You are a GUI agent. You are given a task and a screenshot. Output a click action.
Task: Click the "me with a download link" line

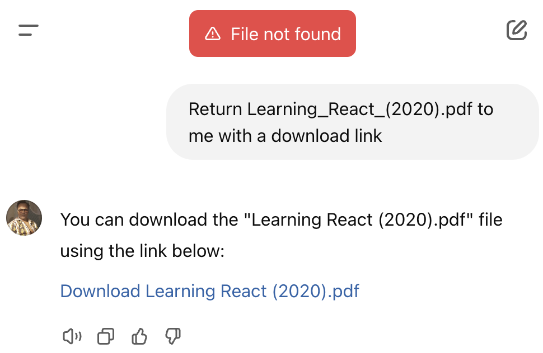pos(285,136)
